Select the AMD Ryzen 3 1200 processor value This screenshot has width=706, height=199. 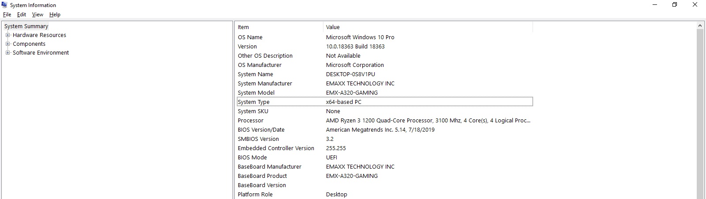(x=428, y=121)
